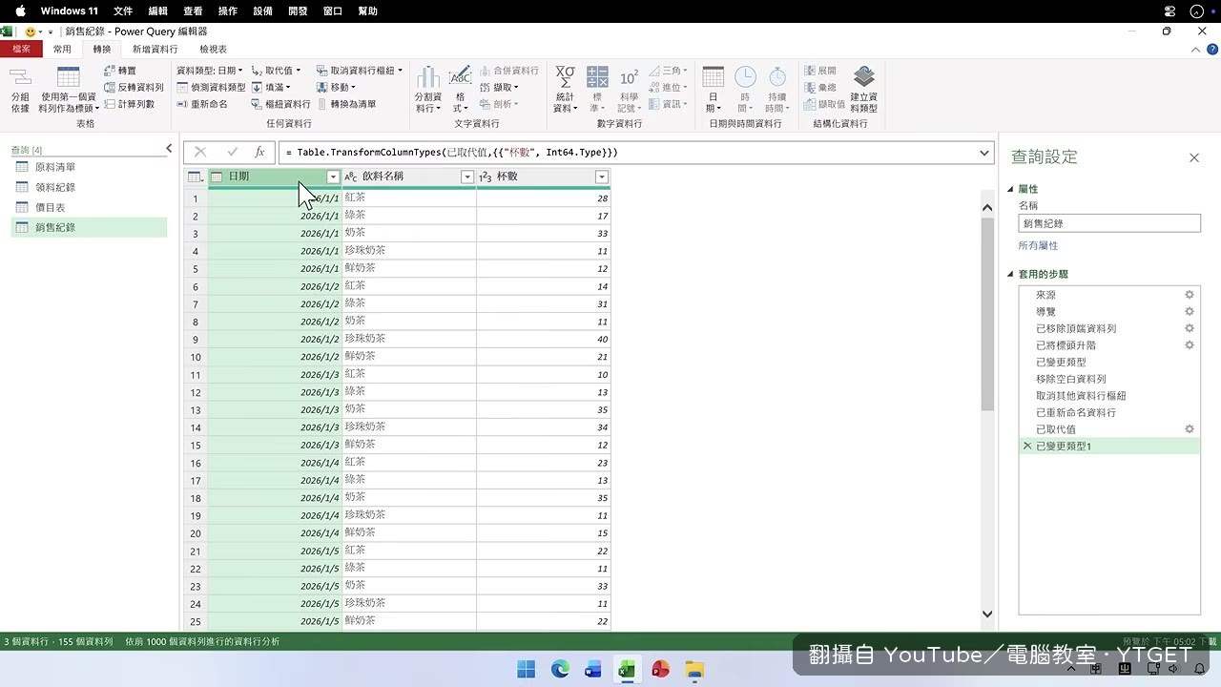
Task: Click the Windows Start button in taskbar
Action: [526, 669]
